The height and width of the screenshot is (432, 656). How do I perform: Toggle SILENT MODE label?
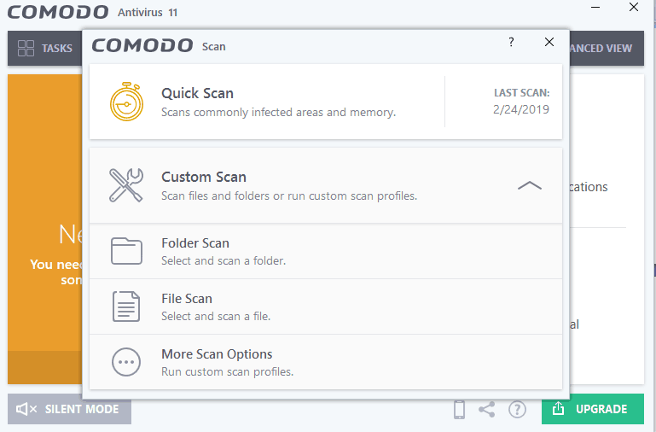[x=82, y=409]
